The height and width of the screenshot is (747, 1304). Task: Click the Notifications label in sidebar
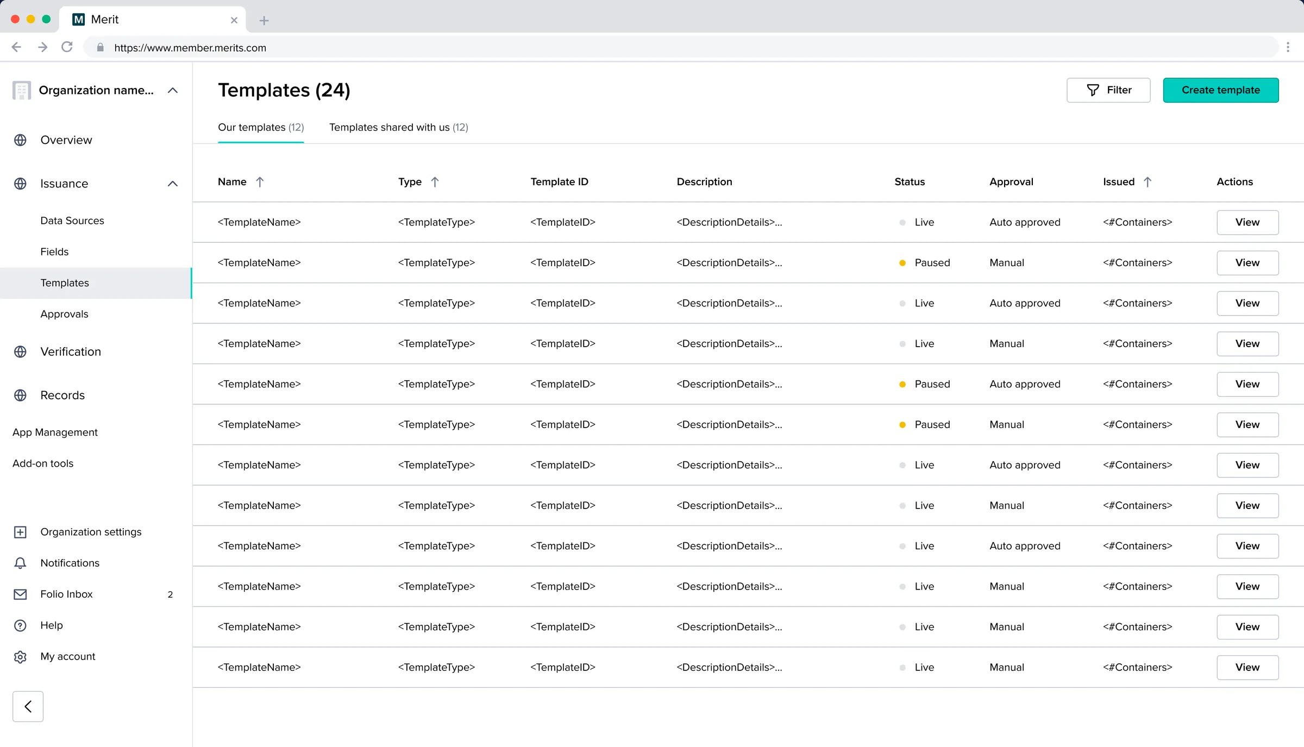coord(70,563)
